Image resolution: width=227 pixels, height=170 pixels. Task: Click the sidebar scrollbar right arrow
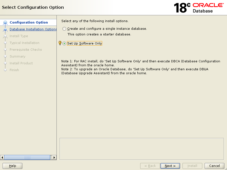tap(54, 158)
